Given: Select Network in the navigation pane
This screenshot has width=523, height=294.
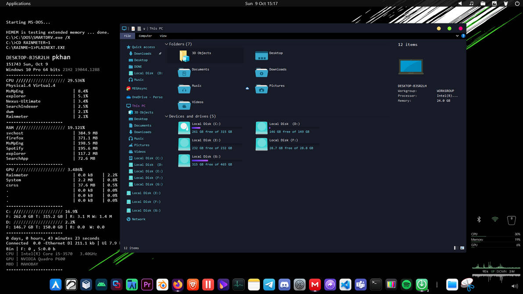Looking at the screenshot, I should click(x=138, y=219).
